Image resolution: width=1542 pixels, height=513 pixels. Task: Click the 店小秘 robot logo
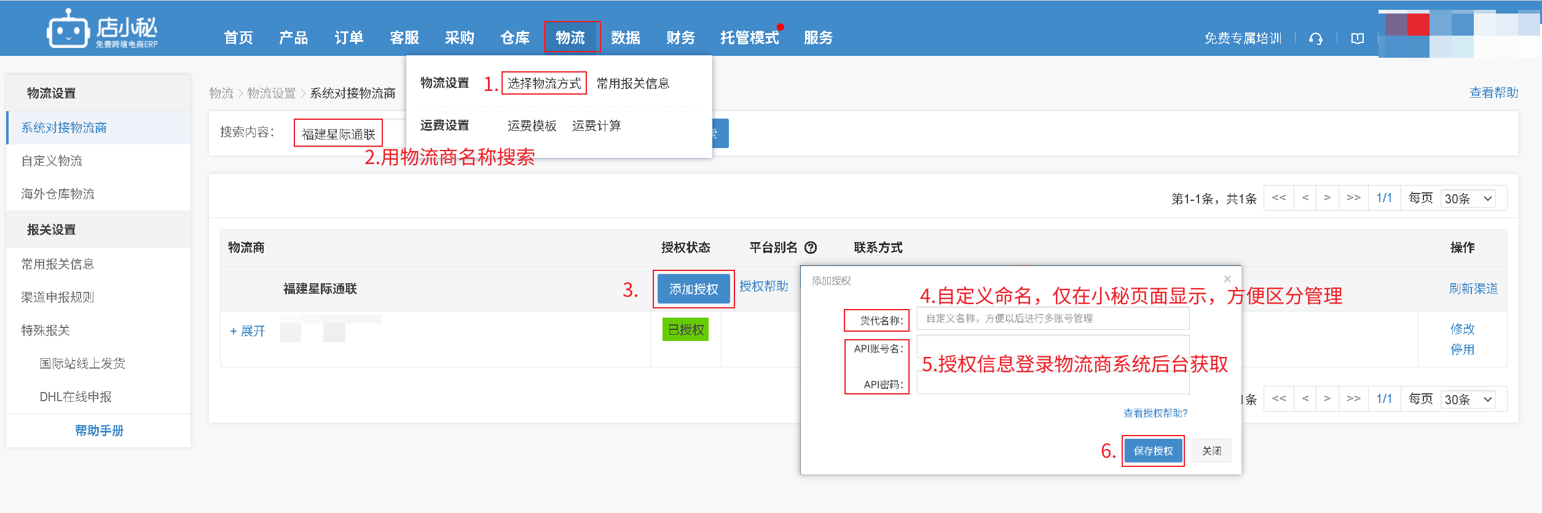click(x=68, y=29)
